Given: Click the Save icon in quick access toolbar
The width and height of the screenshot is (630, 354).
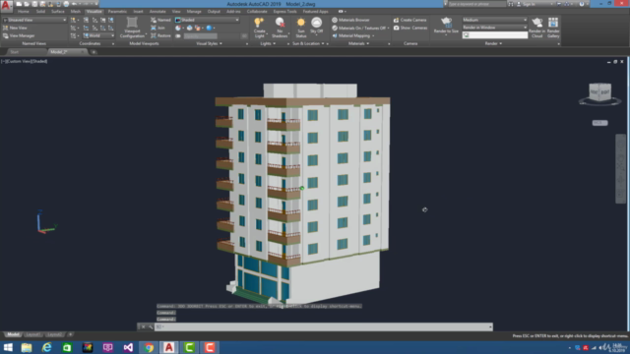Looking at the screenshot, I should coord(34,4).
